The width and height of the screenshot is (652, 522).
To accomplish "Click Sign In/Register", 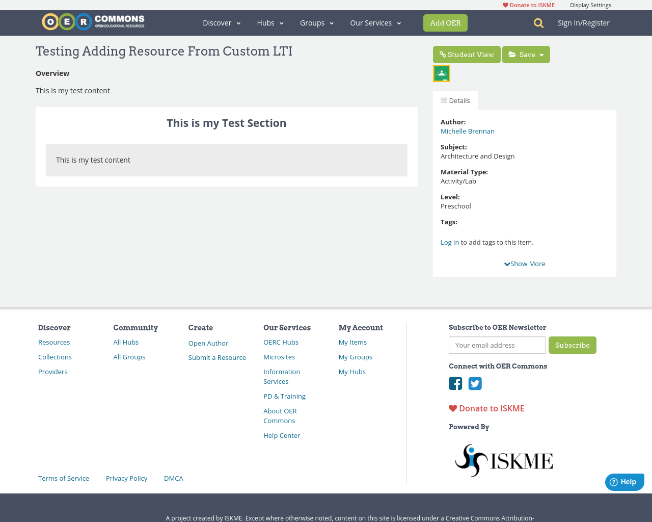I will [583, 22].
